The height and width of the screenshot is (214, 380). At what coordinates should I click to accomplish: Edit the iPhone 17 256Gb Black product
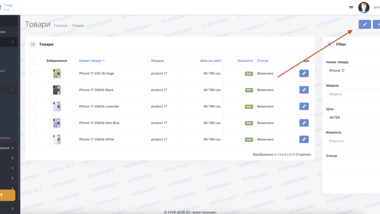click(304, 90)
